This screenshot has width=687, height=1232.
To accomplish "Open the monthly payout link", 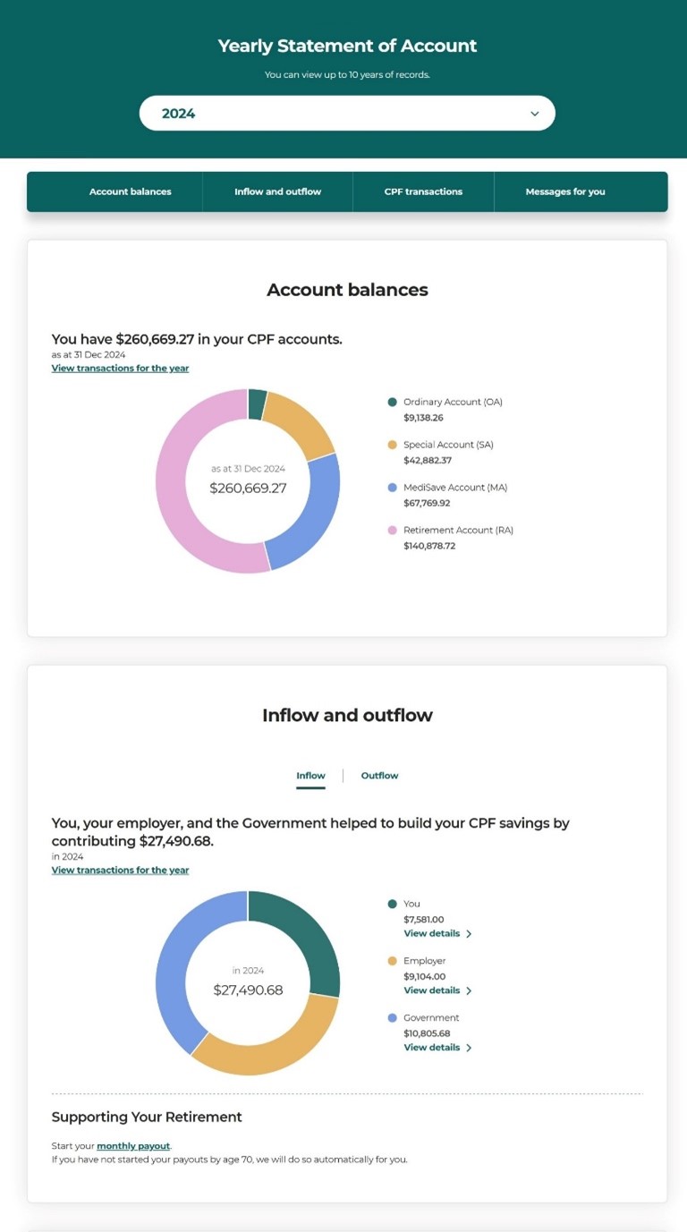I will click(132, 1145).
